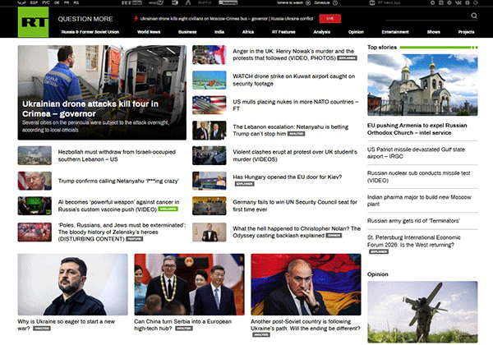Viewport: 493px width, 345px height.
Task: Open the RT News App link
Action: tap(385, 2)
